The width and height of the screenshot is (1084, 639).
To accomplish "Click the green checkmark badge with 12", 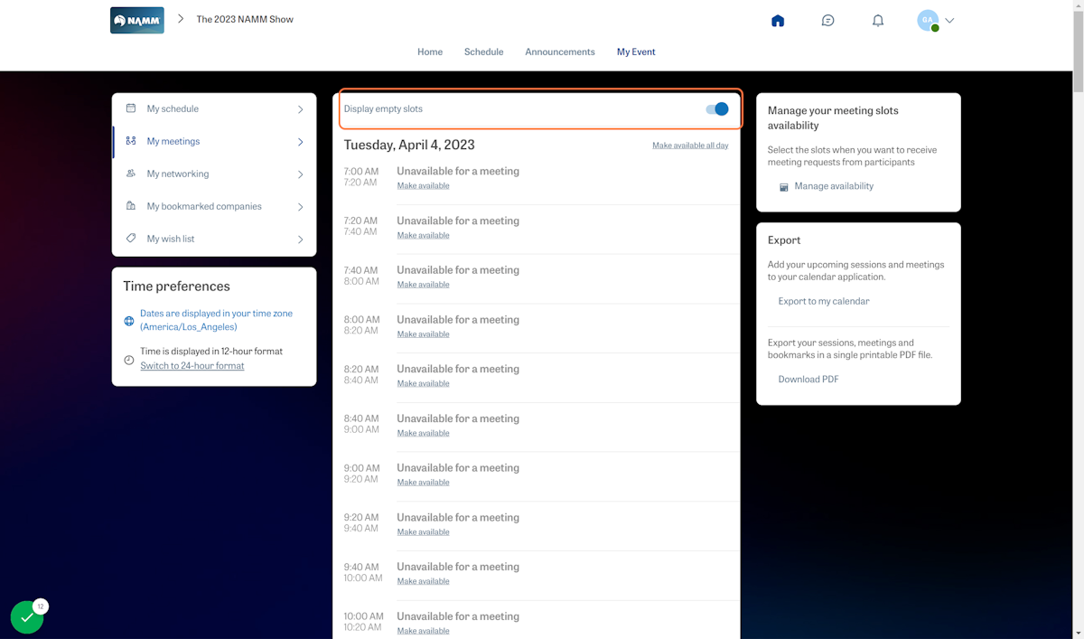I will (x=27, y=616).
